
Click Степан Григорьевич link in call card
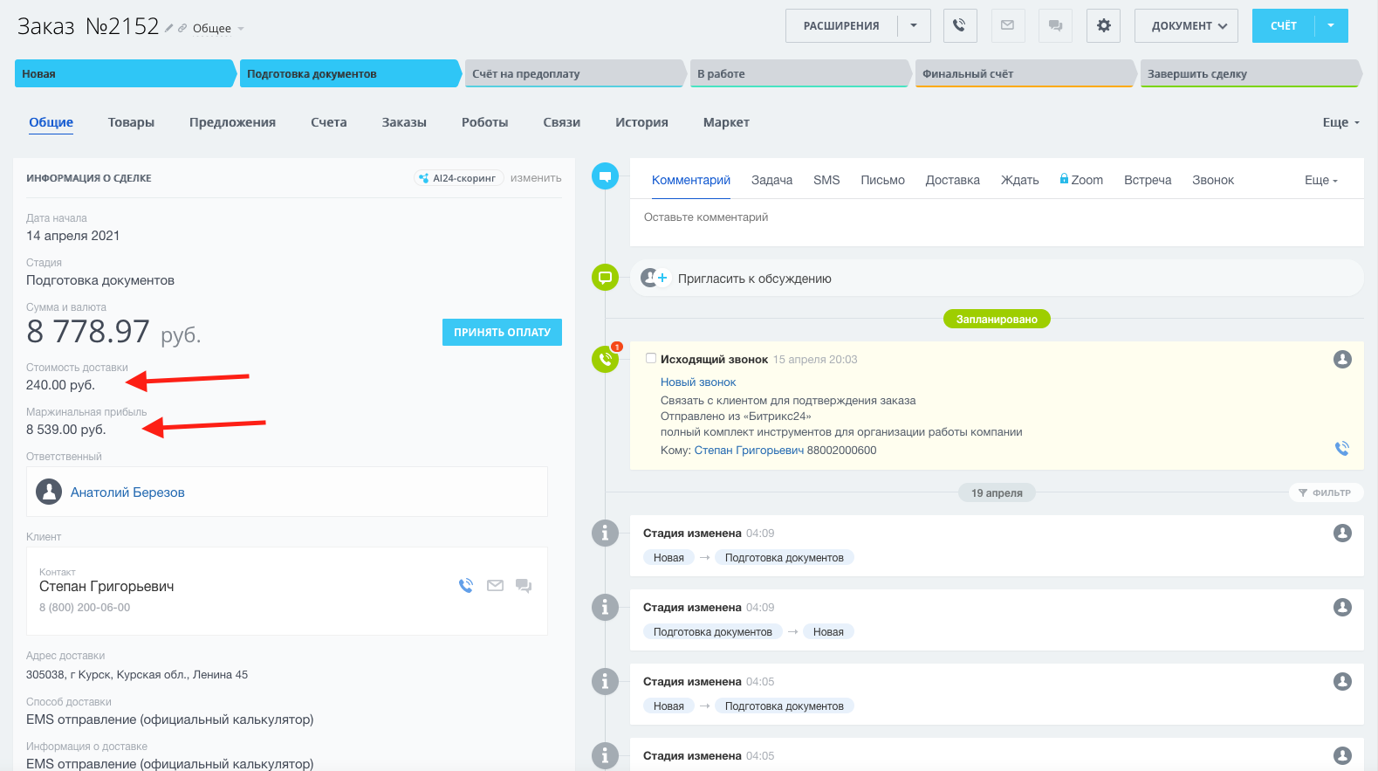(749, 451)
